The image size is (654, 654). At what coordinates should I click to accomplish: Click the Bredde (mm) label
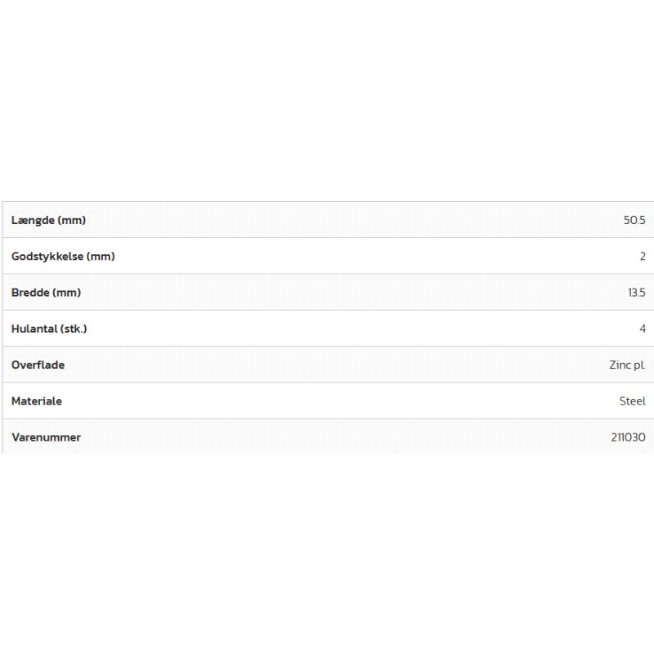point(46,293)
